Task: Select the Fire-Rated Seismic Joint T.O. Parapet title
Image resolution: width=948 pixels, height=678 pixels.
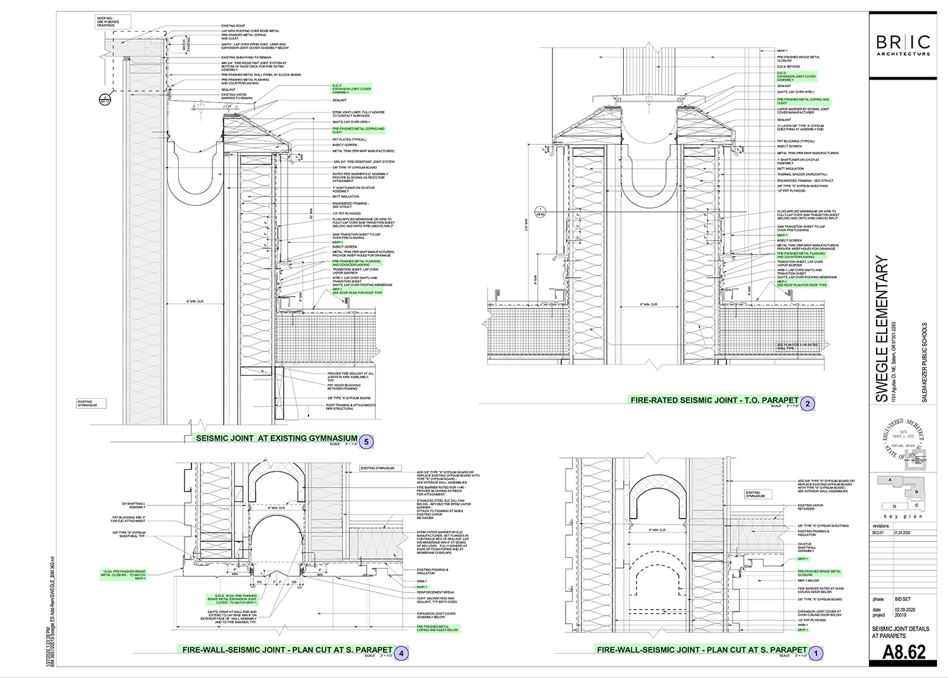Action: point(714,400)
